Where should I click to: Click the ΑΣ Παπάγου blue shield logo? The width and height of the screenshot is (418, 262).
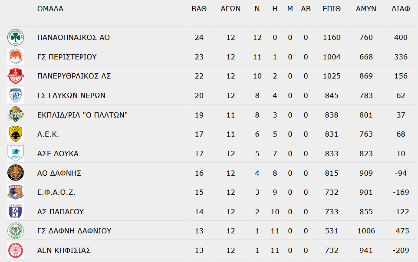tap(16, 211)
